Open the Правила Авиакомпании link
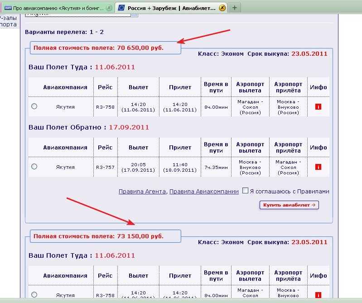 (x=204, y=192)
